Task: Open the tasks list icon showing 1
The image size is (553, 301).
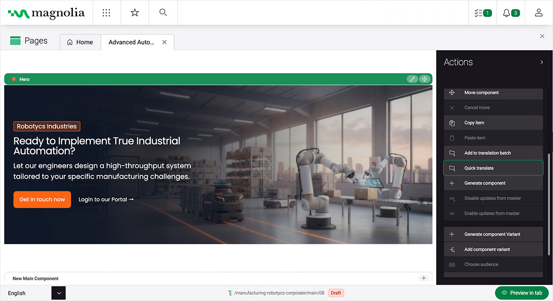Action: point(482,12)
